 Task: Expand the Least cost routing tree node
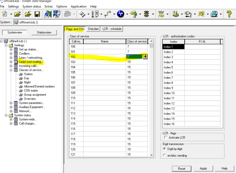click(11, 62)
